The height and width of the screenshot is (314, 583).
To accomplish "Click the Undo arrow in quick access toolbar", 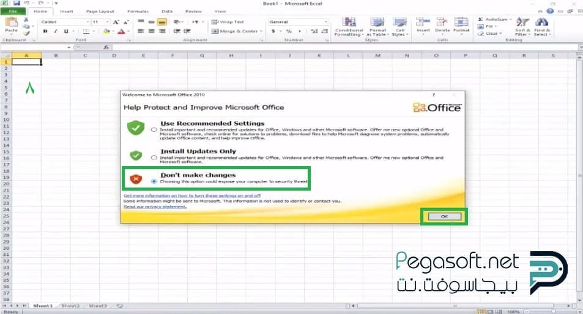I will [27, 3].
